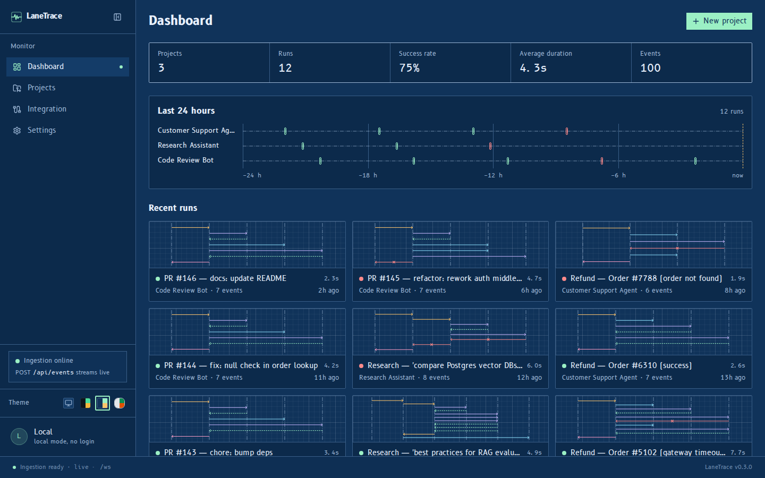Select the system monitor theme icon
Viewport: 765px width, 478px height.
tap(69, 403)
